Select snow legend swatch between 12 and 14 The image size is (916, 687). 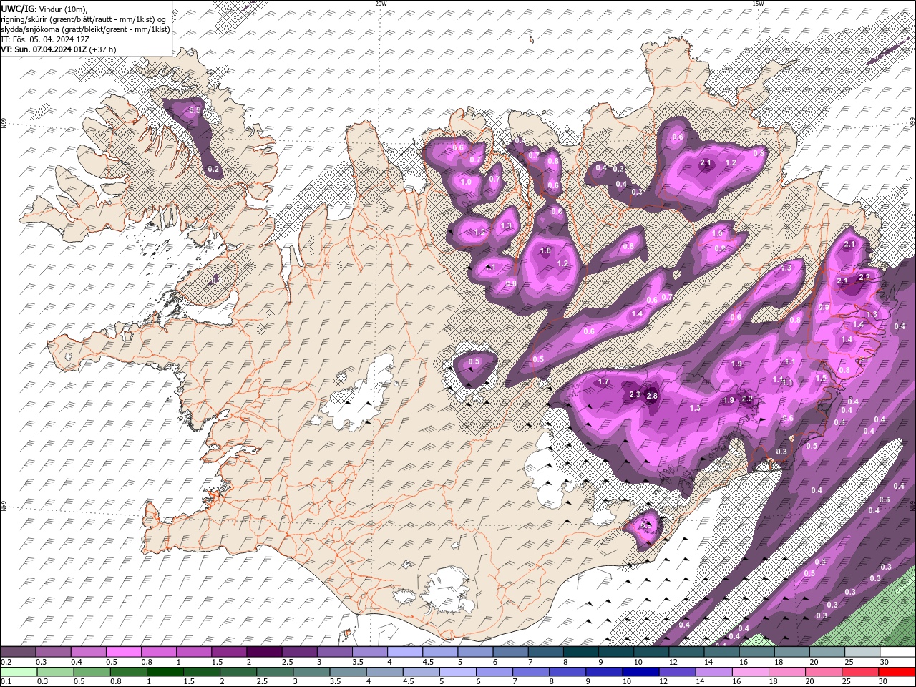(x=686, y=652)
